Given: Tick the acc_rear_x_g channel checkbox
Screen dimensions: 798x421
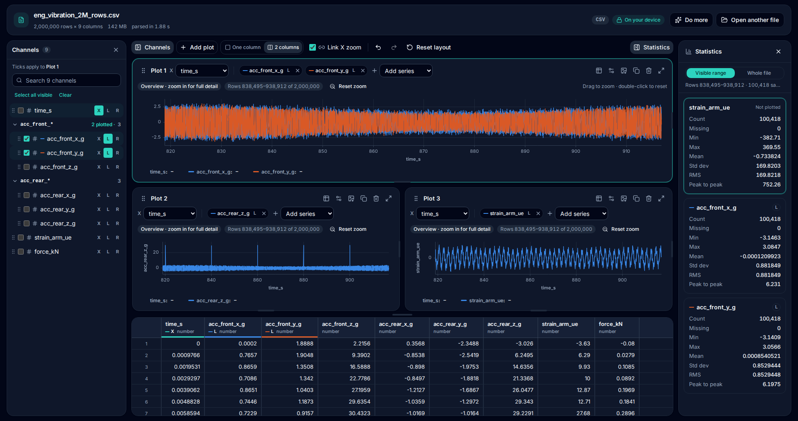Looking at the screenshot, I should point(27,195).
